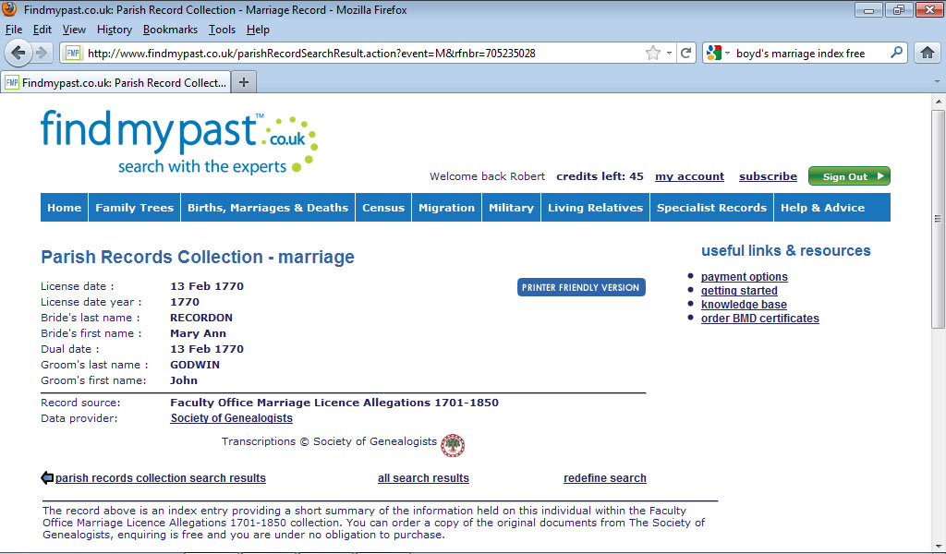Click the scrollbar up arrow
The image size is (946, 554).
click(x=938, y=102)
